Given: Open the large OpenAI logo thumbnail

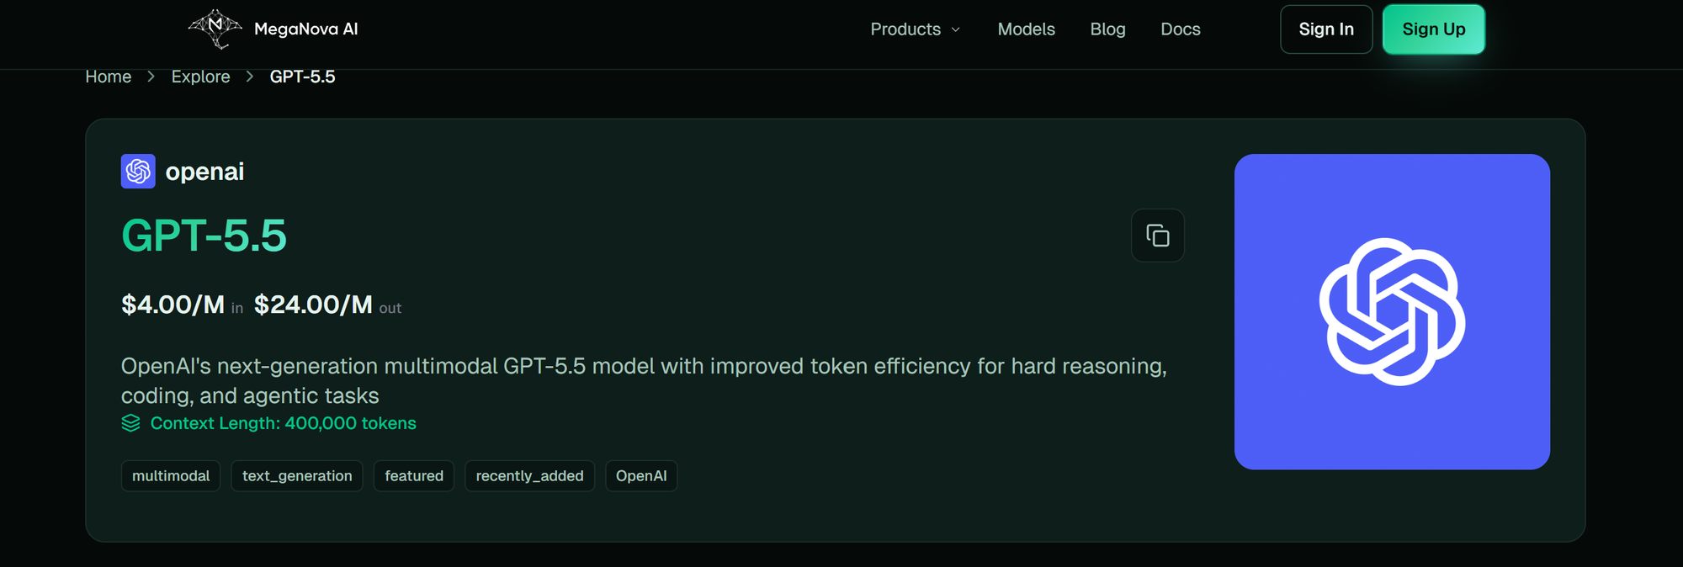Looking at the screenshot, I should click(x=1392, y=311).
